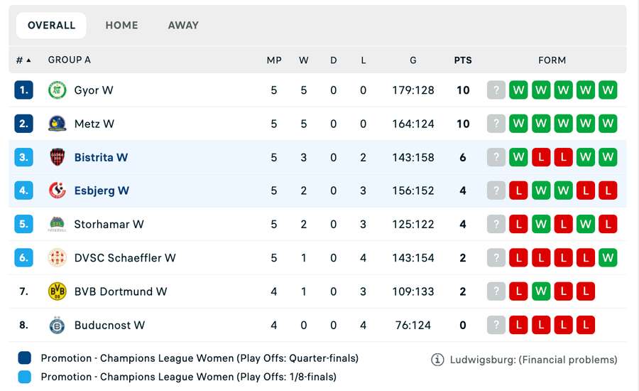Select the OVERALL standings tab
This screenshot has width=639, height=391.
click(51, 26)
